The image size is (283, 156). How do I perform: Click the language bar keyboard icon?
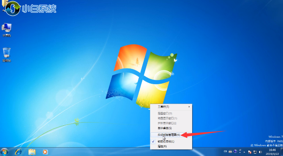[231, 151]
